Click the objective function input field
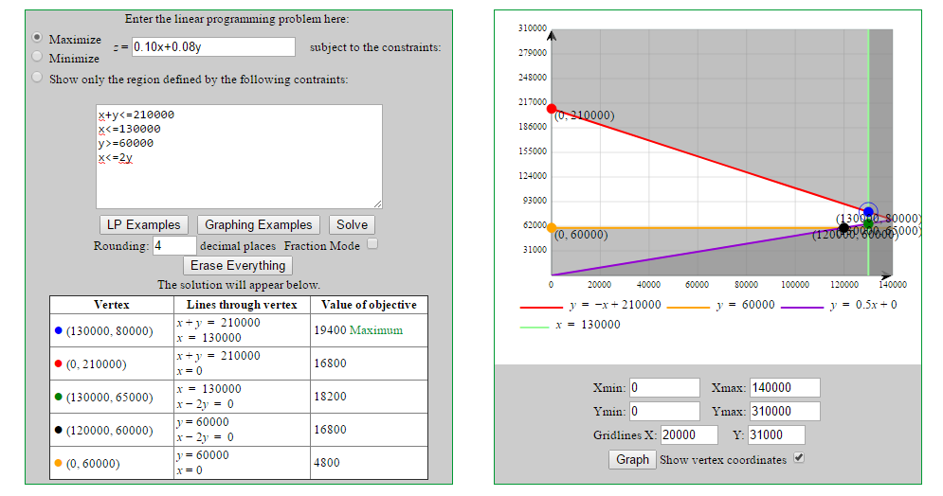The width and height of the screenshot is (943, 496). tap(213, 46)
